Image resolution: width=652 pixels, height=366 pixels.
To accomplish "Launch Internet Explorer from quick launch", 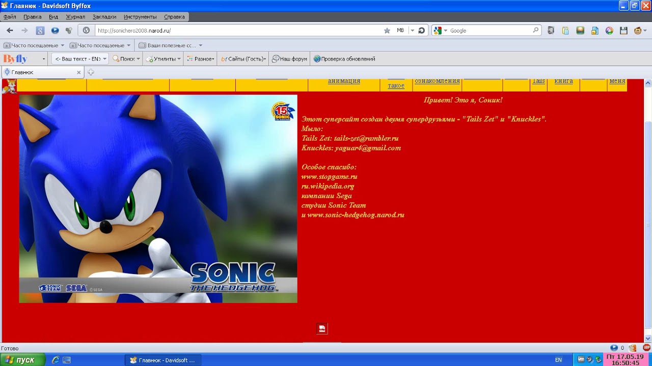I will tap(56, 360).
